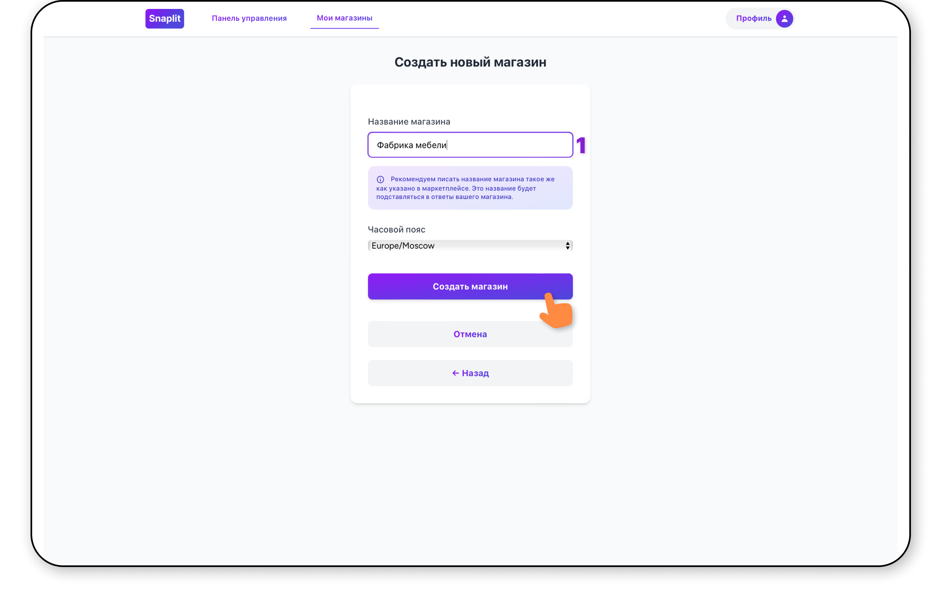Viewport: 942px width, 609px height.
Task: Open the Профиль menu label
Action: tap(753, 19)
